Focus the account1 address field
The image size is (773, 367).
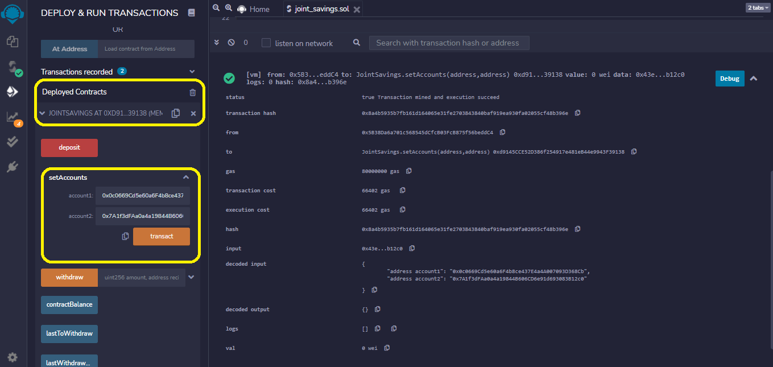click(143, 196)
